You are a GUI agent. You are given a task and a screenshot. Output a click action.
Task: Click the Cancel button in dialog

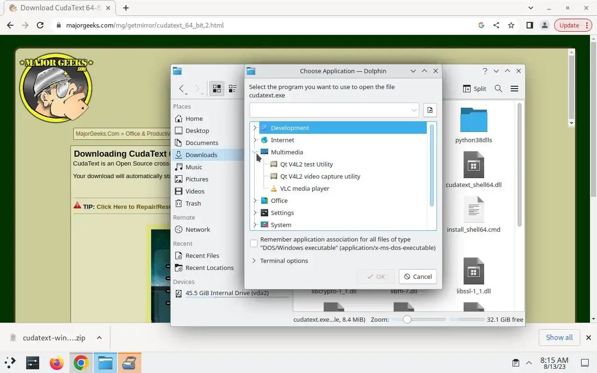418,276
